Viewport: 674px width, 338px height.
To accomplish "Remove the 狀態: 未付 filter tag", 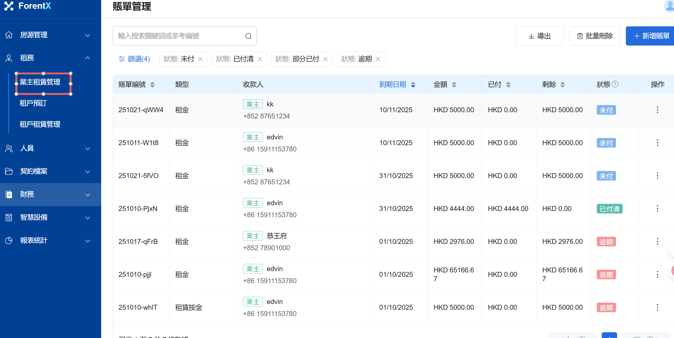I will [x=200, y=59].
